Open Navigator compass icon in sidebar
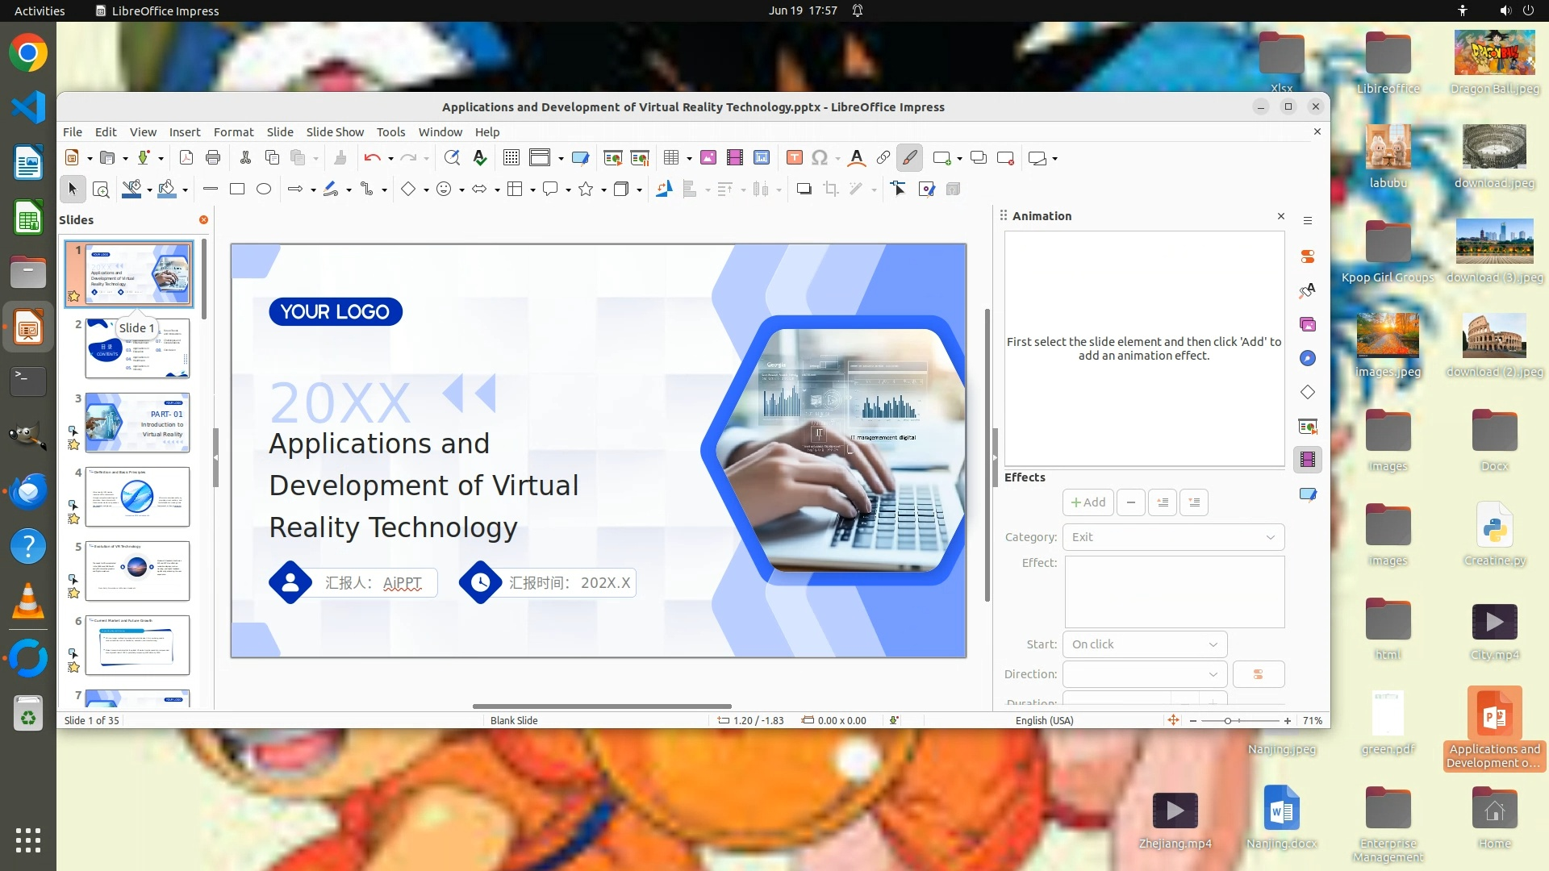The height and width of the screenshot is (871, 1549). click(x=1308, y=358)
